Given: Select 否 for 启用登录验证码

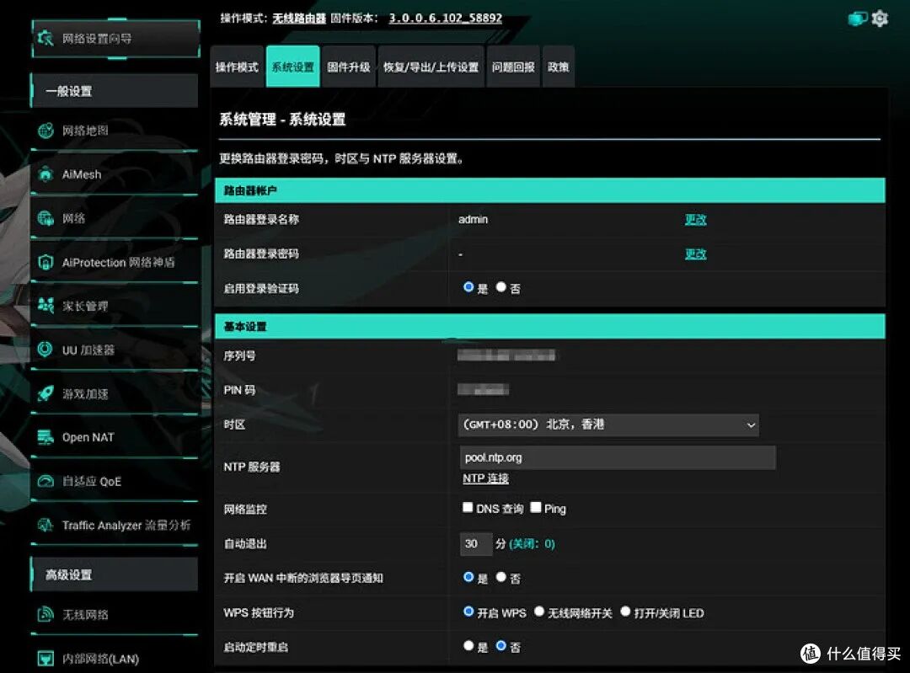Looking at the screenshot, I should point(500,287).
